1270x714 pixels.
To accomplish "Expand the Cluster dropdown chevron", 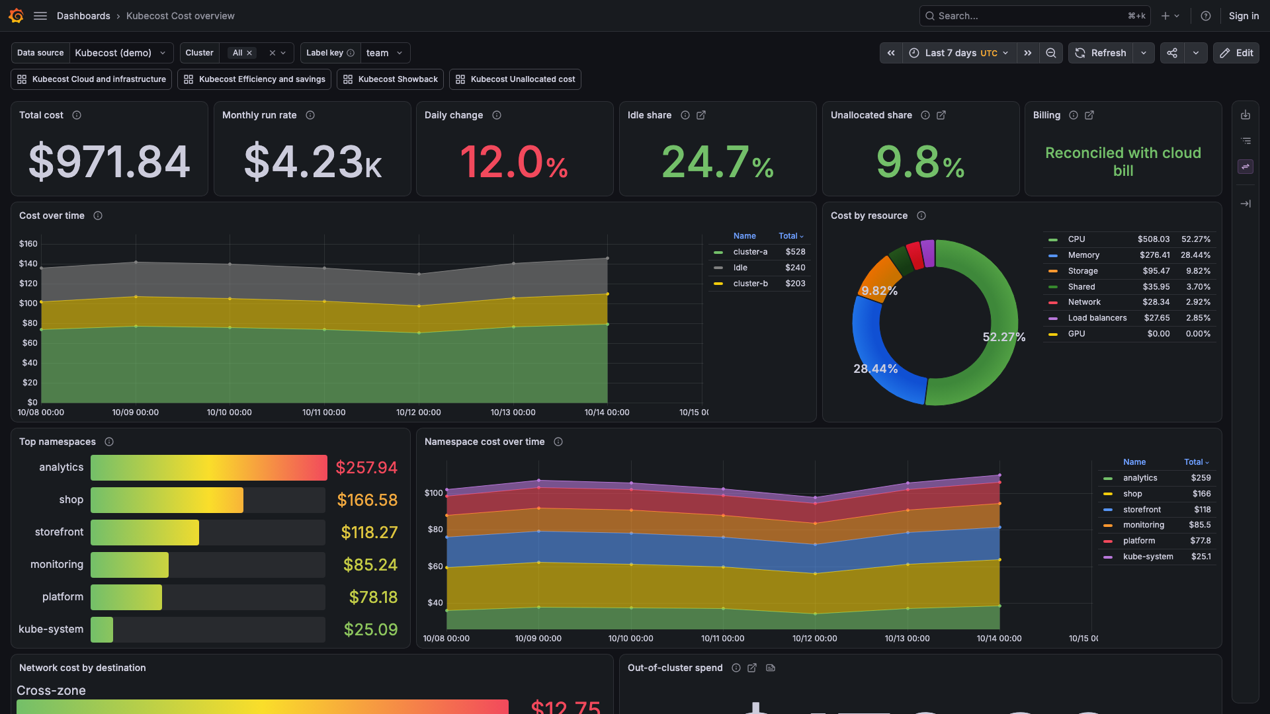I will [x=284, y=53].
